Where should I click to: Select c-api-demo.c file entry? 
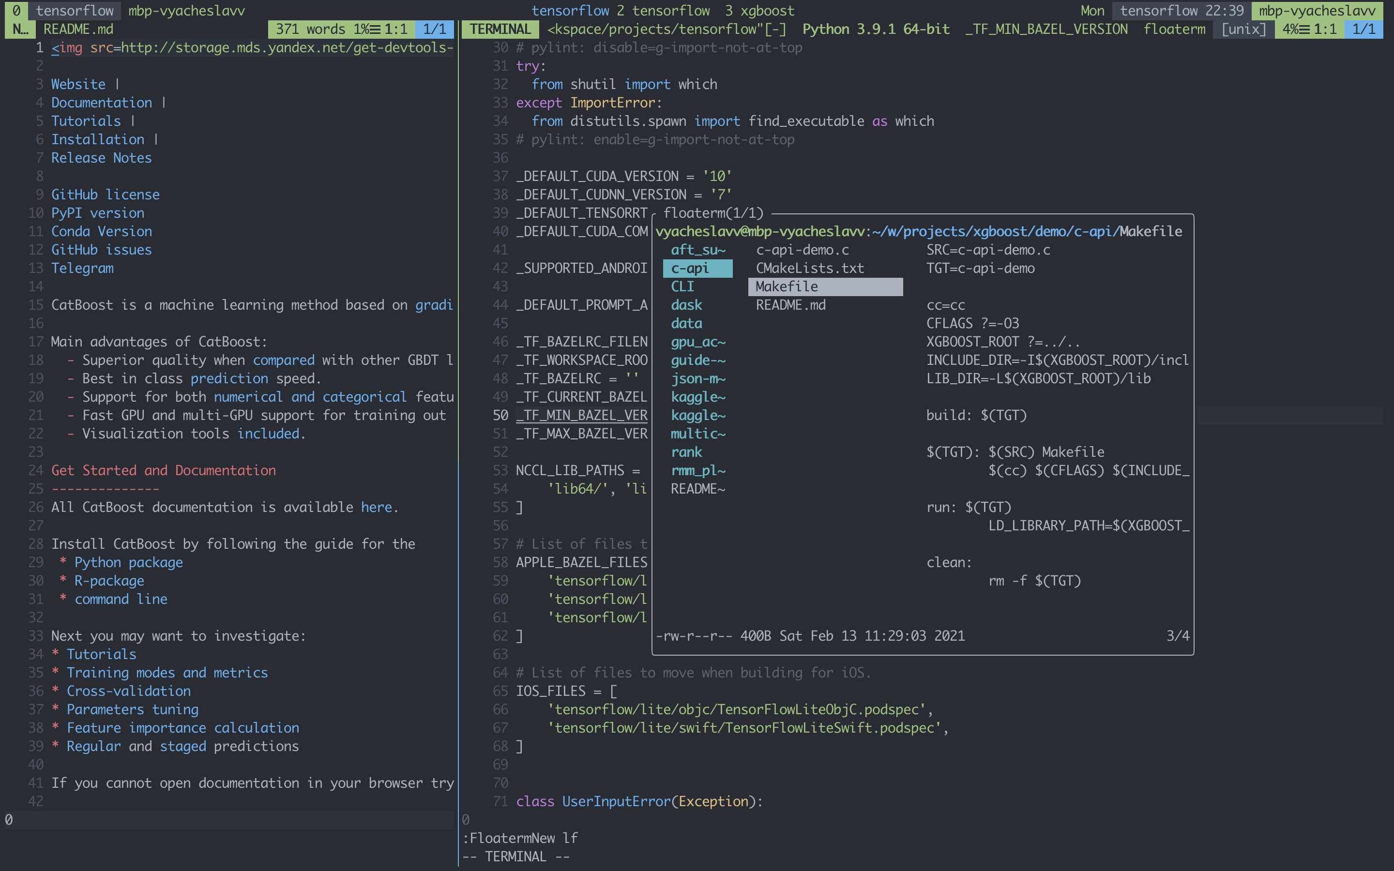point(802,250)
